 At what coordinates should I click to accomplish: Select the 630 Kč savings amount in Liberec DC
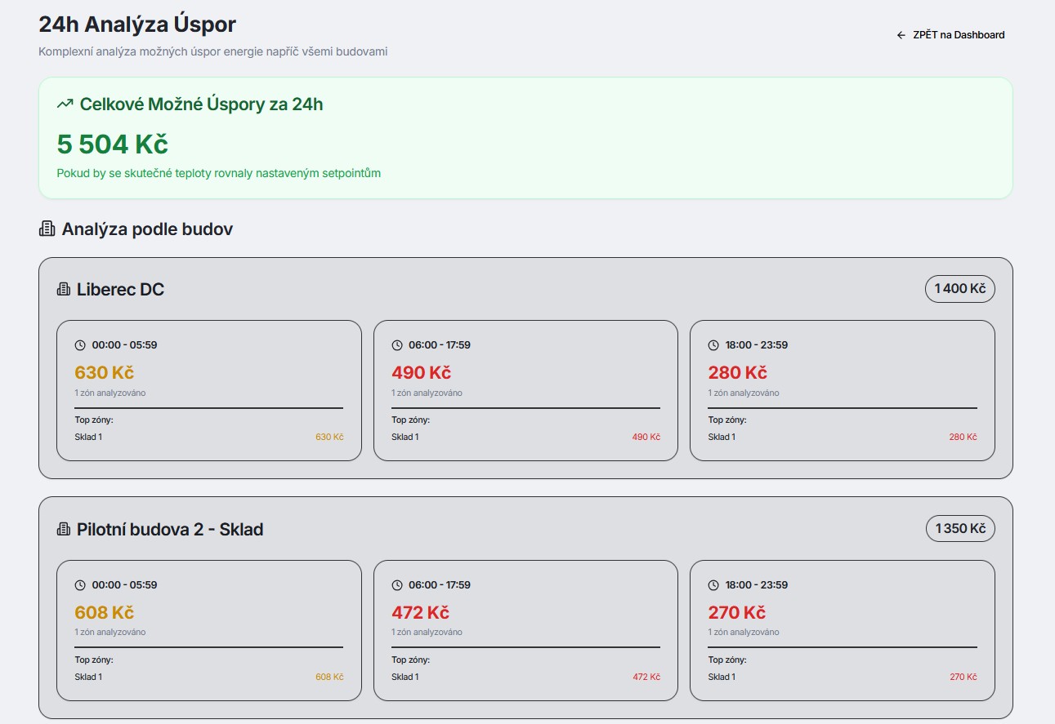[x=104, y=373]
